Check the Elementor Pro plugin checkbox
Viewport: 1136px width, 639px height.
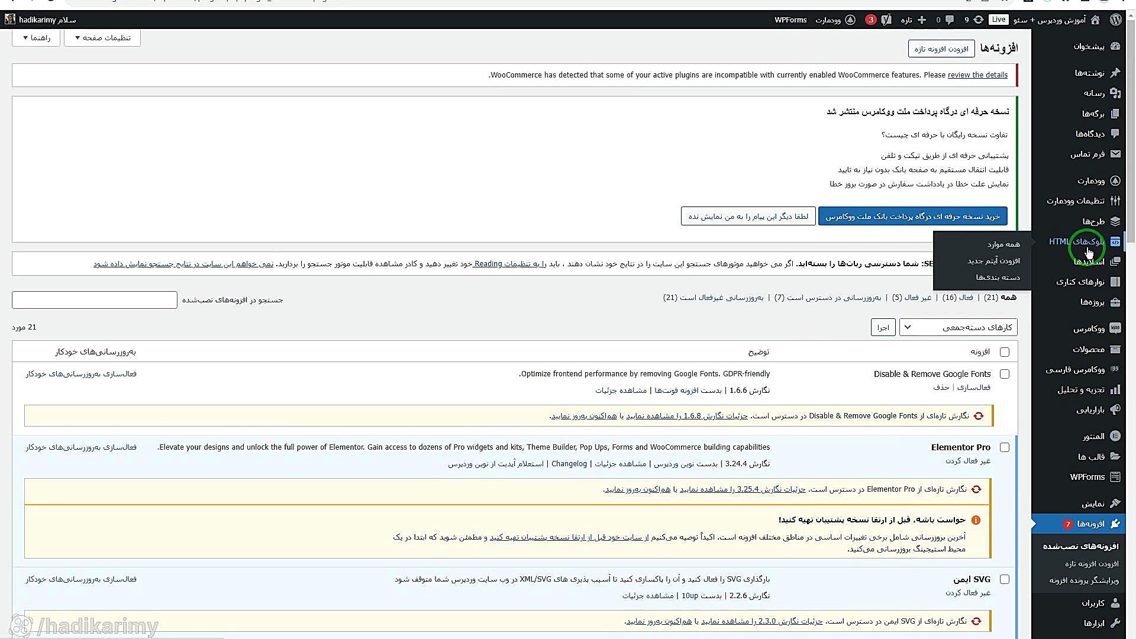click(1005, 447)
